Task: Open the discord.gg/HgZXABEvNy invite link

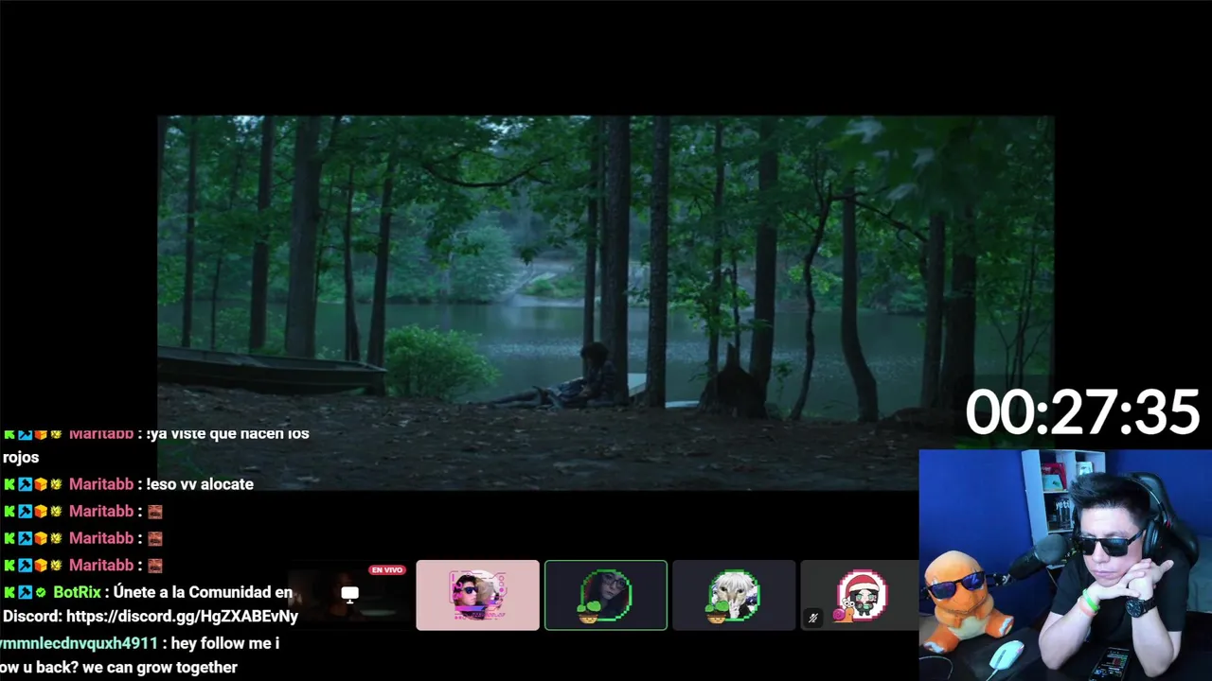Action: pyautogui.click(x=183, y=617)
